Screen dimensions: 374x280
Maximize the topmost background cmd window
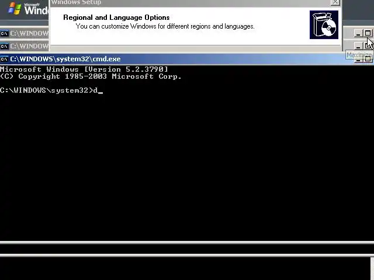coord(368,33)
